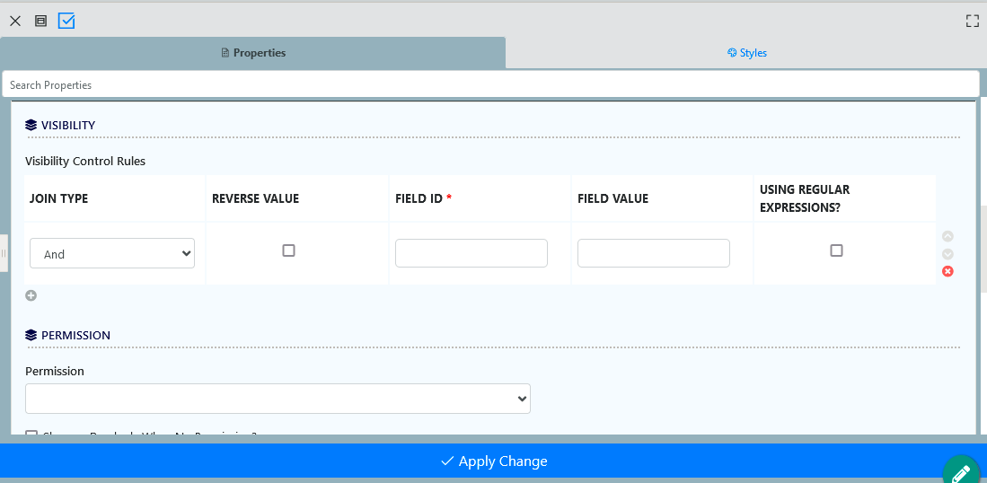Image resolution: width=987 pixels, height=483 pixels.
Task: Click the vertical scrollbar on the right
Action: click(983, 249)
